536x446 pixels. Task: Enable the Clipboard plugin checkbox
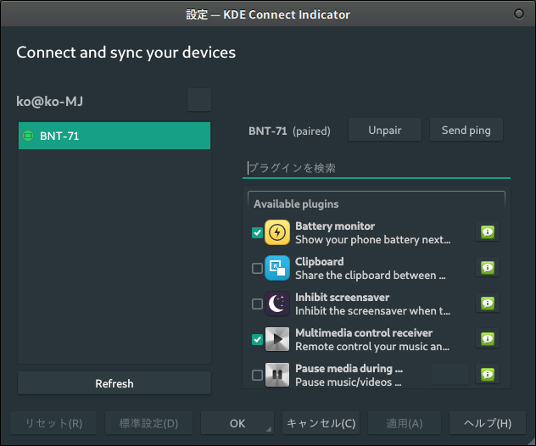[257, 268]
